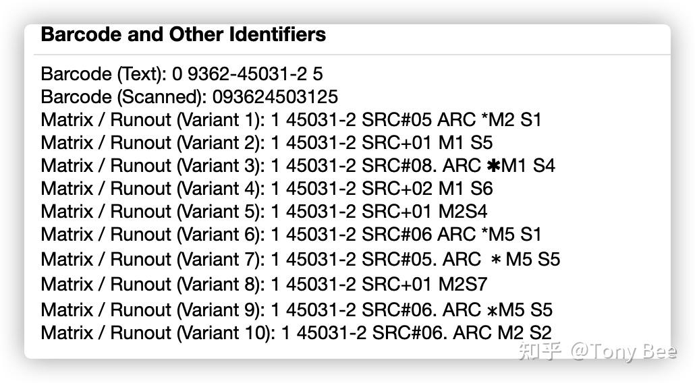Click the "Barcode and Other Identifiers" heading
The image size is (695, 383).
[183, 34]
